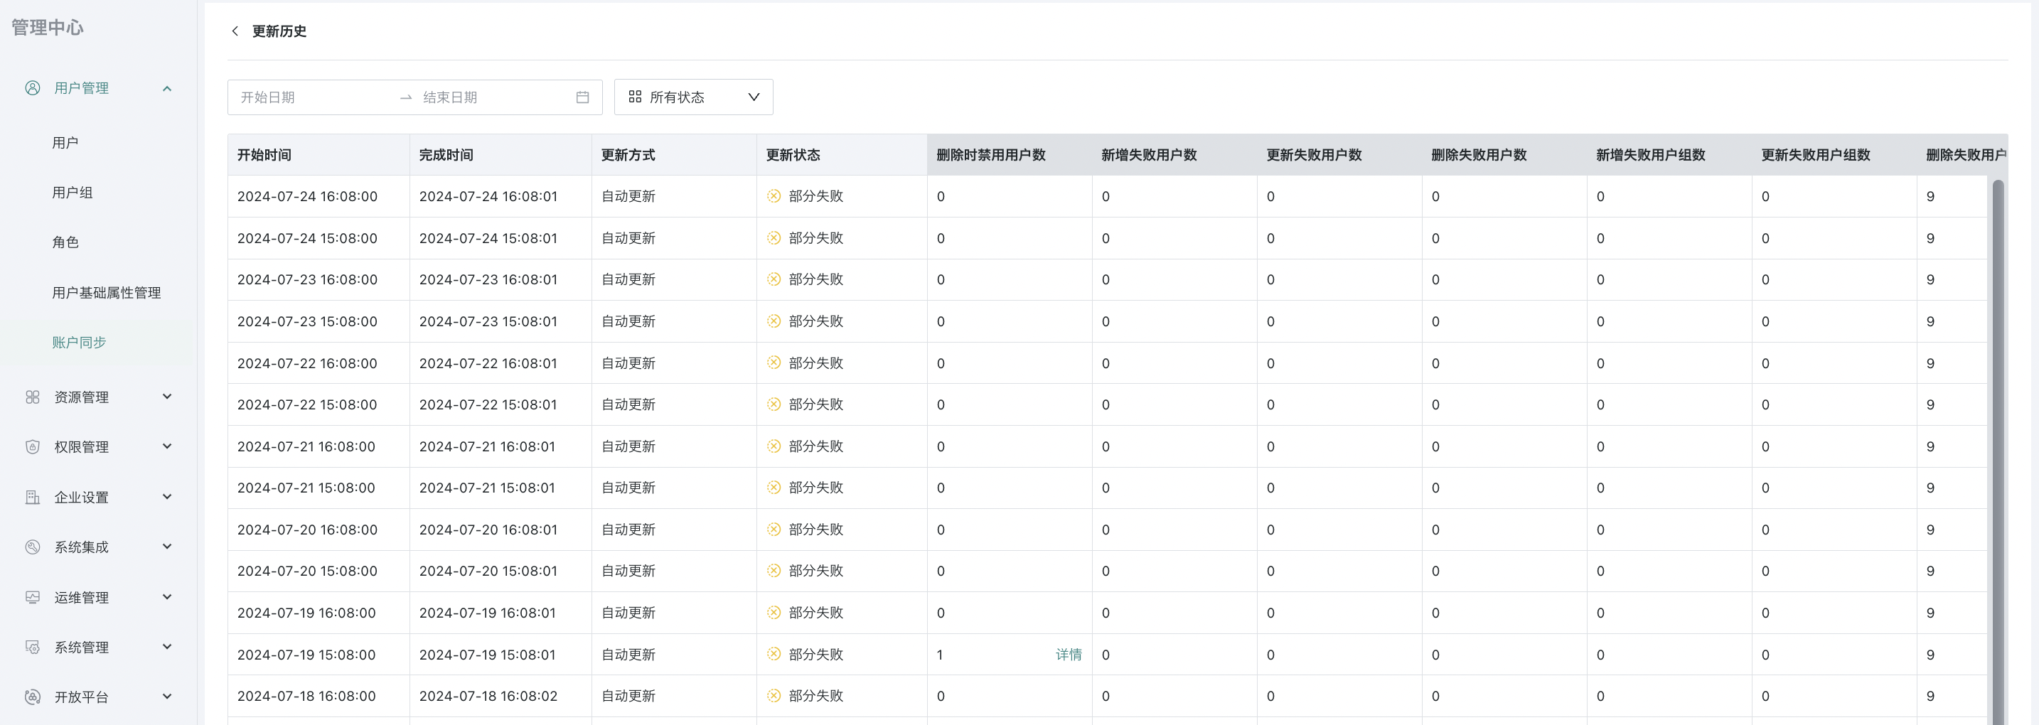Click the 管理中心 title
Image resolution: width=2039 pixels, height=725 pixels.
pyautogui.click(x=47, y=28)
